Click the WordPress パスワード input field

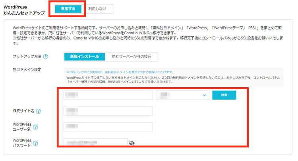point(95,142)
